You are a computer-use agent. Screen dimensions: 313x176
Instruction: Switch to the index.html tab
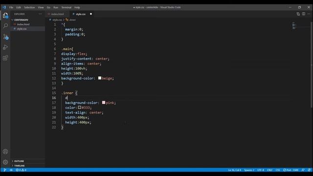click(57, 14)
